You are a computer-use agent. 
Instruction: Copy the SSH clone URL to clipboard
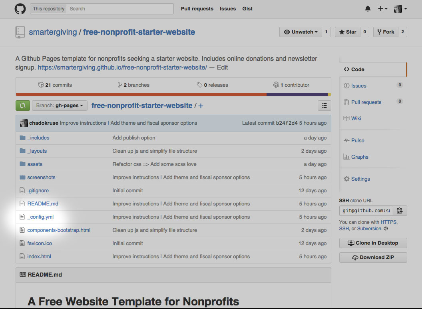[400, 211]
